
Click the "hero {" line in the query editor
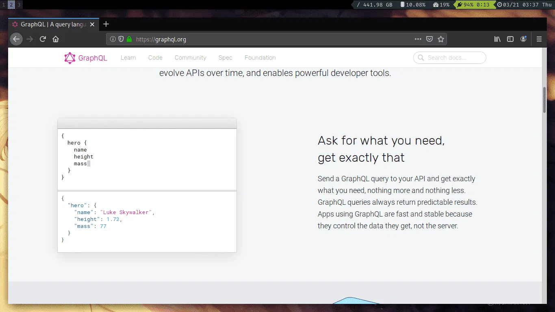(x=77, y=143)
